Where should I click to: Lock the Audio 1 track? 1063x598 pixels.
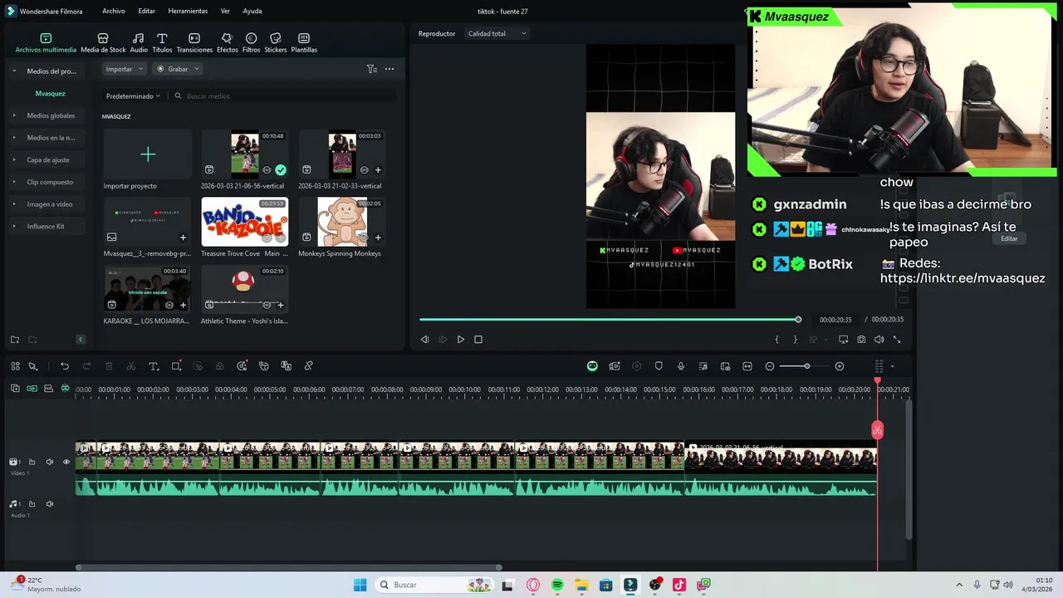(x=32, y=504)
